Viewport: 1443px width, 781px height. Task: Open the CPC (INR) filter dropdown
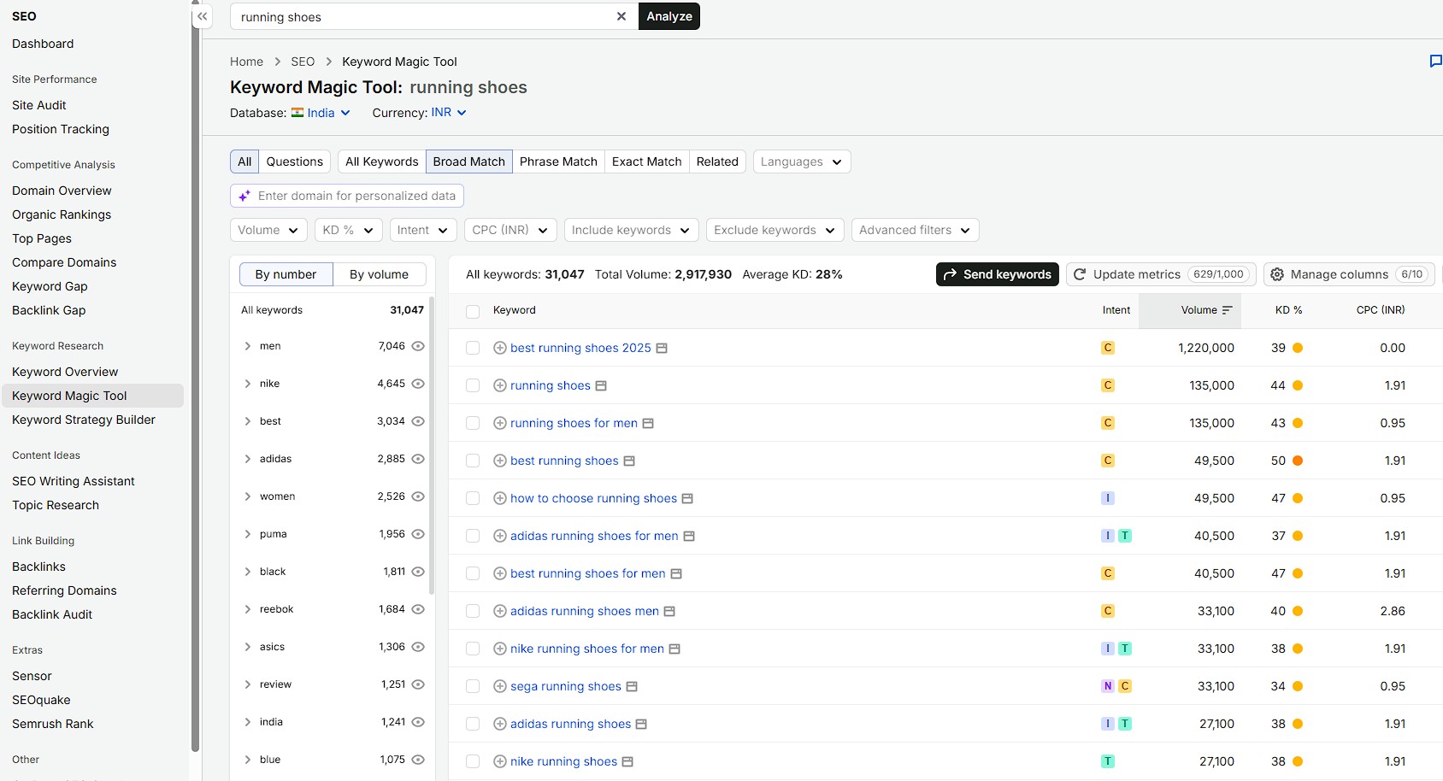click(x=510, y=230)
